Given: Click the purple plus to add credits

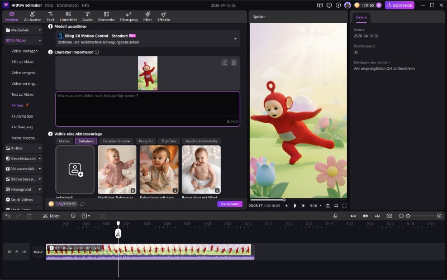Looking at the screenshot, I should click(x=379, y=5).
